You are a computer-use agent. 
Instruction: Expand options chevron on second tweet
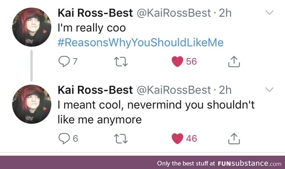269,89
